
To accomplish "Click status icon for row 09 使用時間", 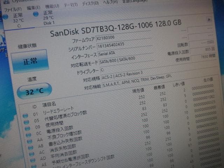I will coord(27,128).
